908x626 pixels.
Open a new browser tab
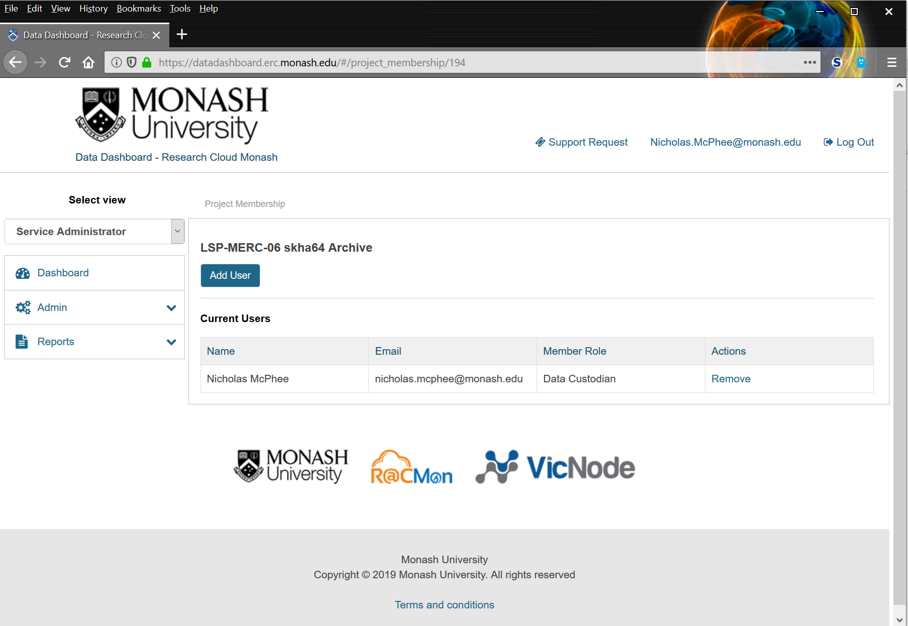(x=182, y=34)
